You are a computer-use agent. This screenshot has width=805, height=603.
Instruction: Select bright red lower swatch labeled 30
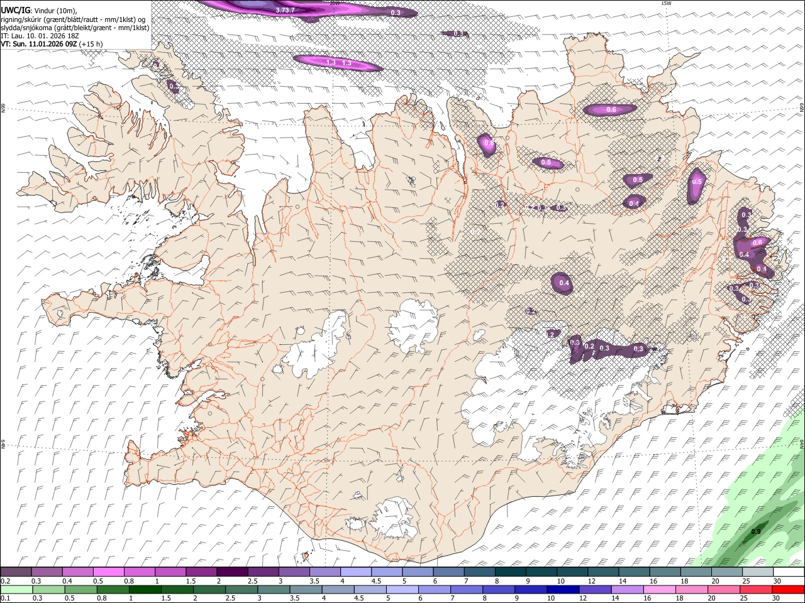pyautogui.click(x=789, y=589)
